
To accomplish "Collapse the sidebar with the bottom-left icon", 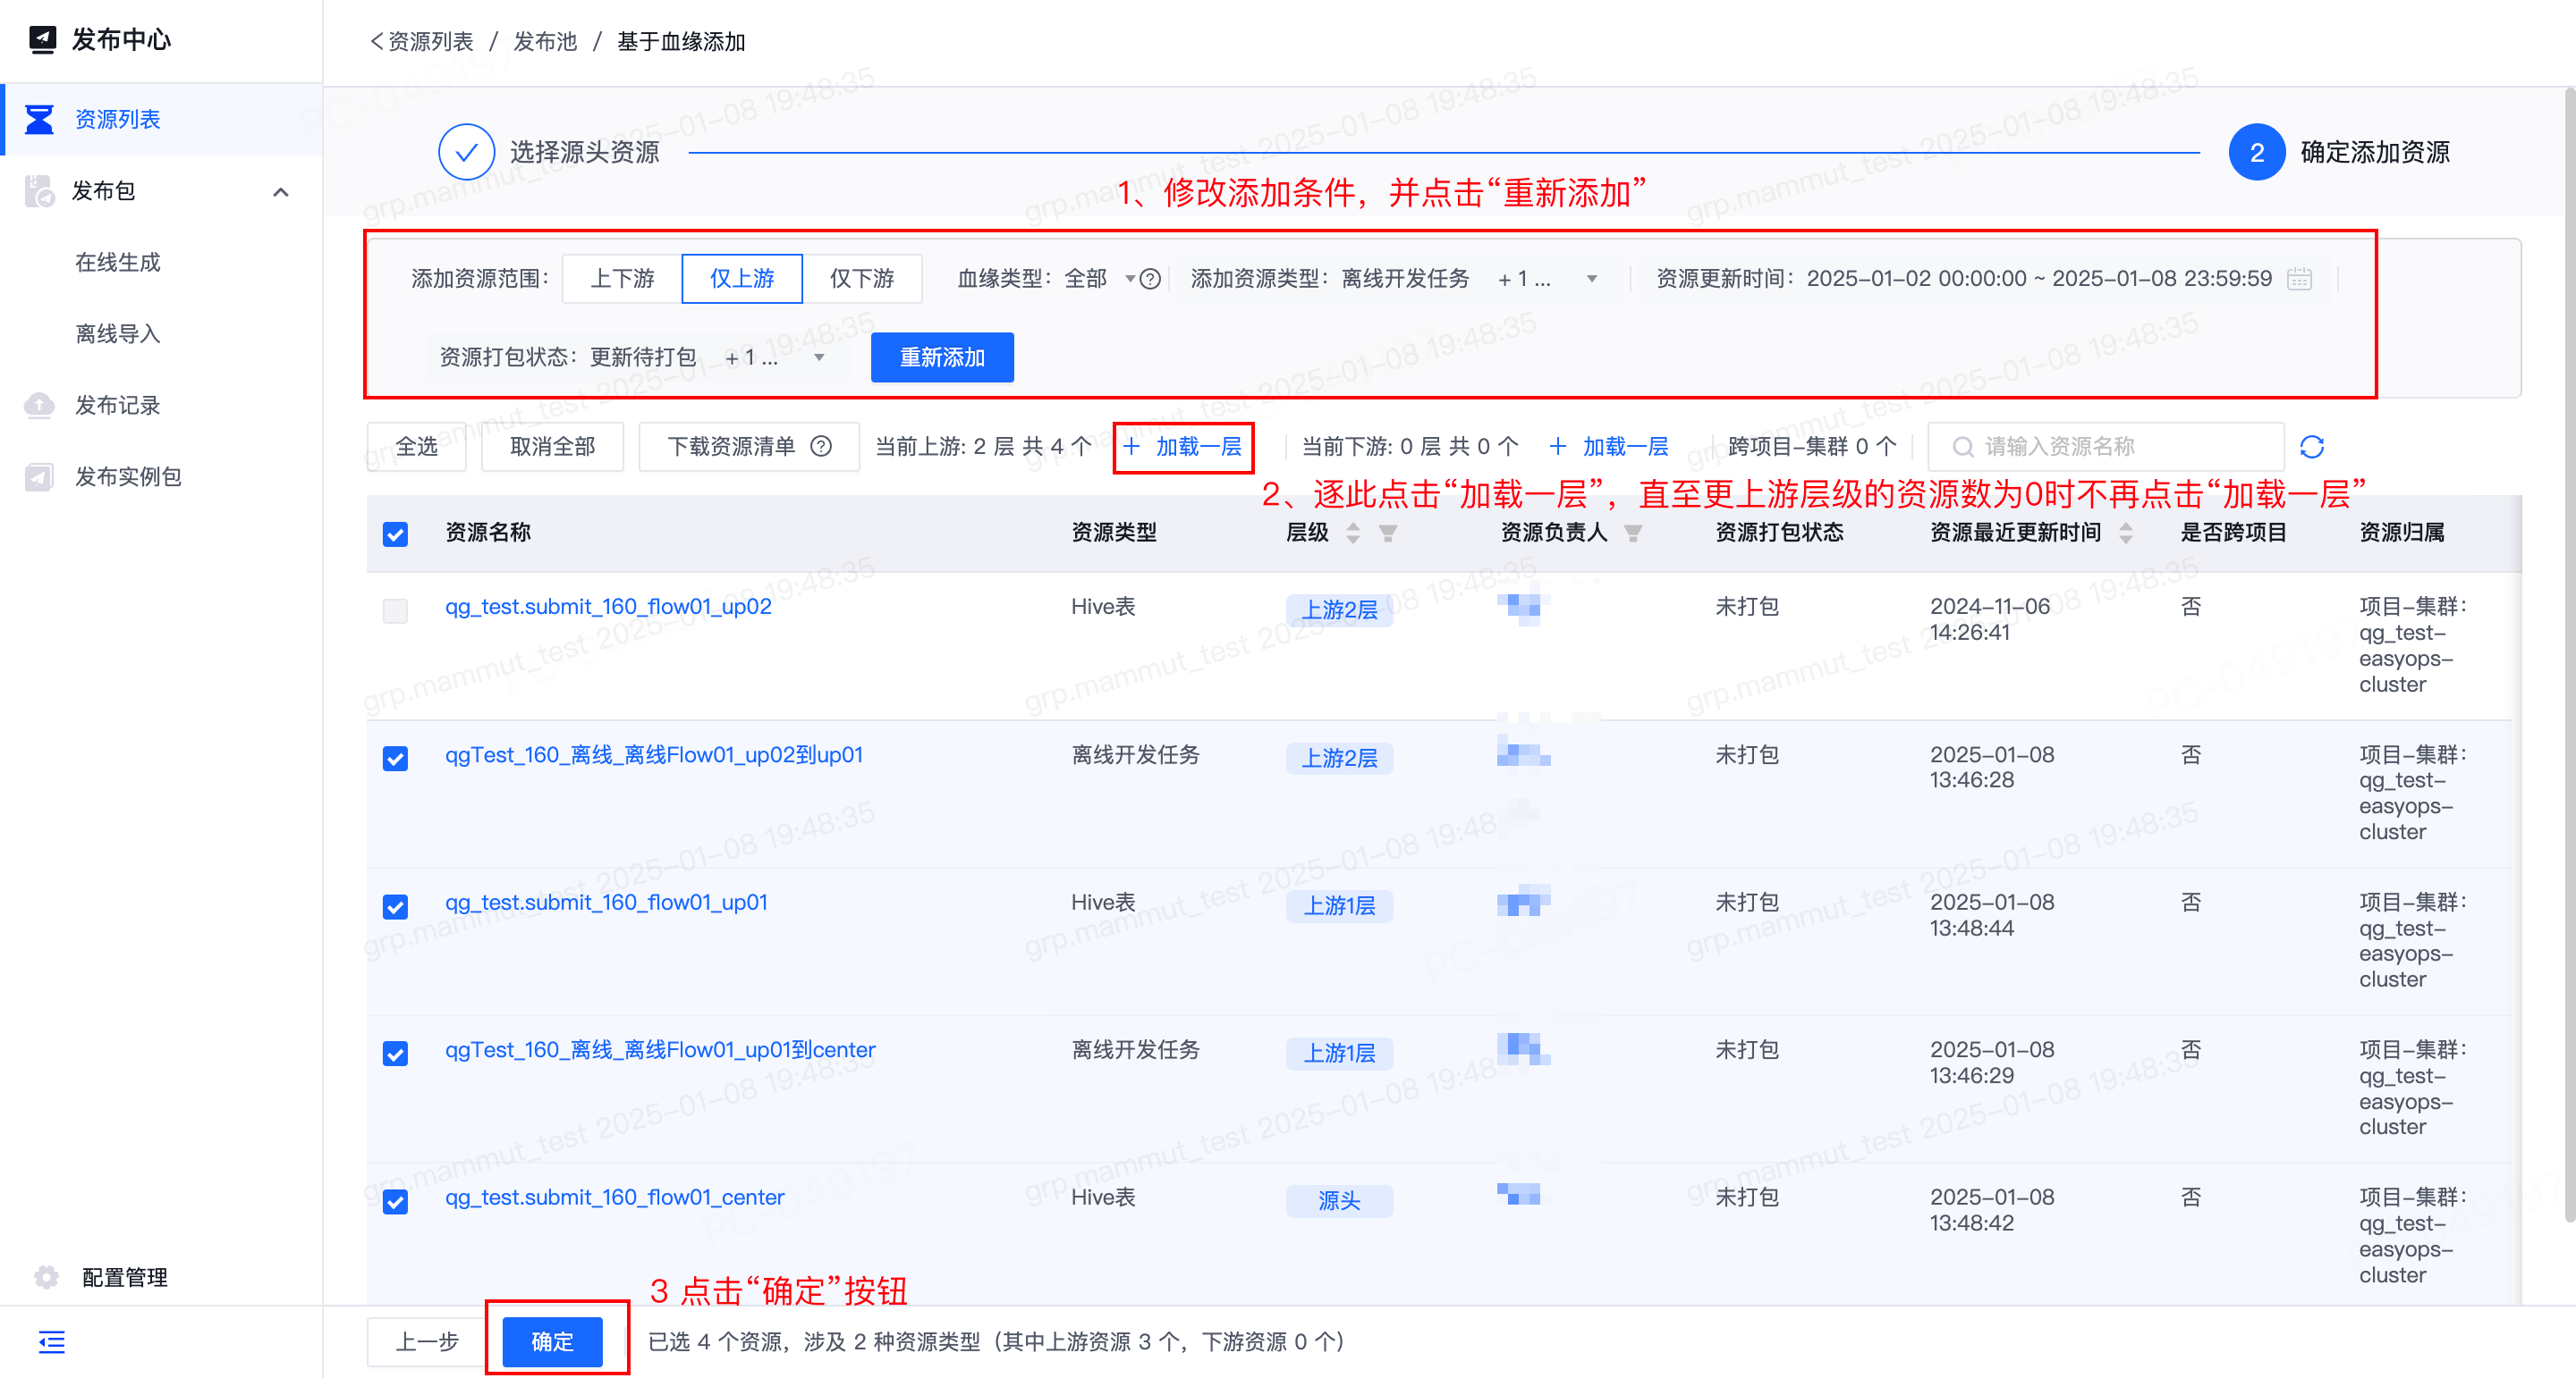I will click(x=51, y=1342).
